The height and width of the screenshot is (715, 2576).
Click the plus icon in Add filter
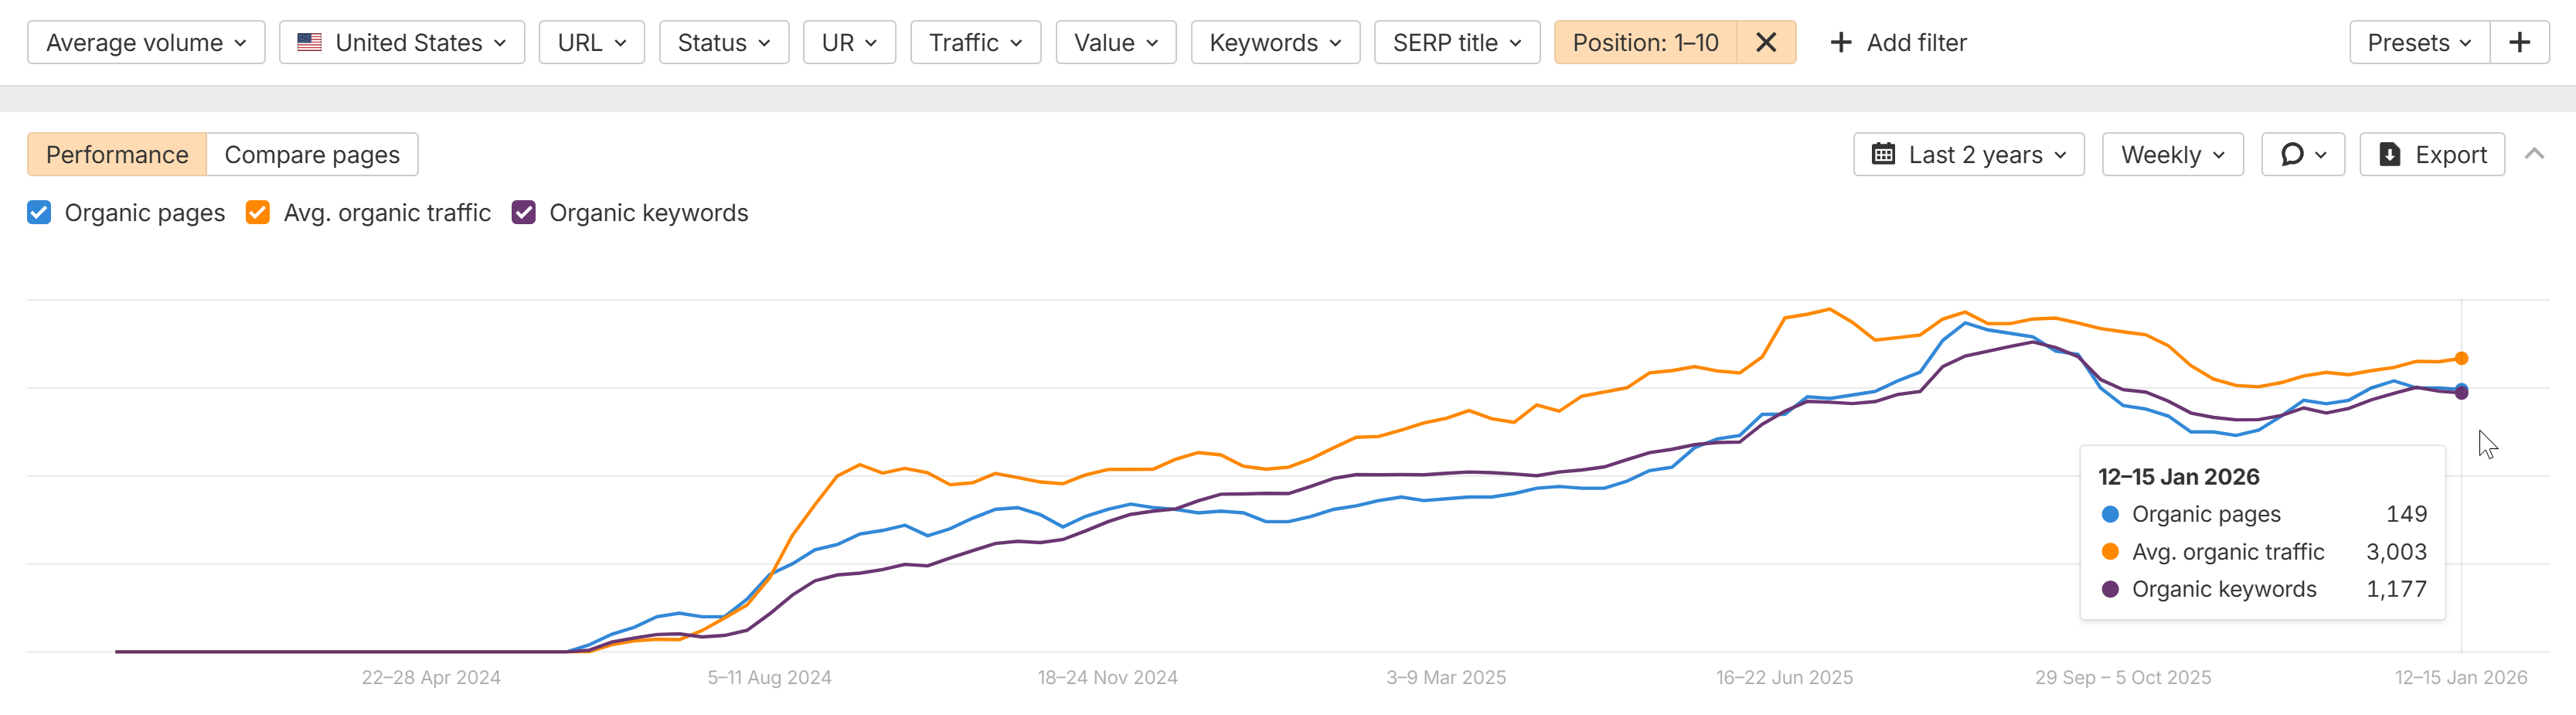click(x=1840, y=43)
